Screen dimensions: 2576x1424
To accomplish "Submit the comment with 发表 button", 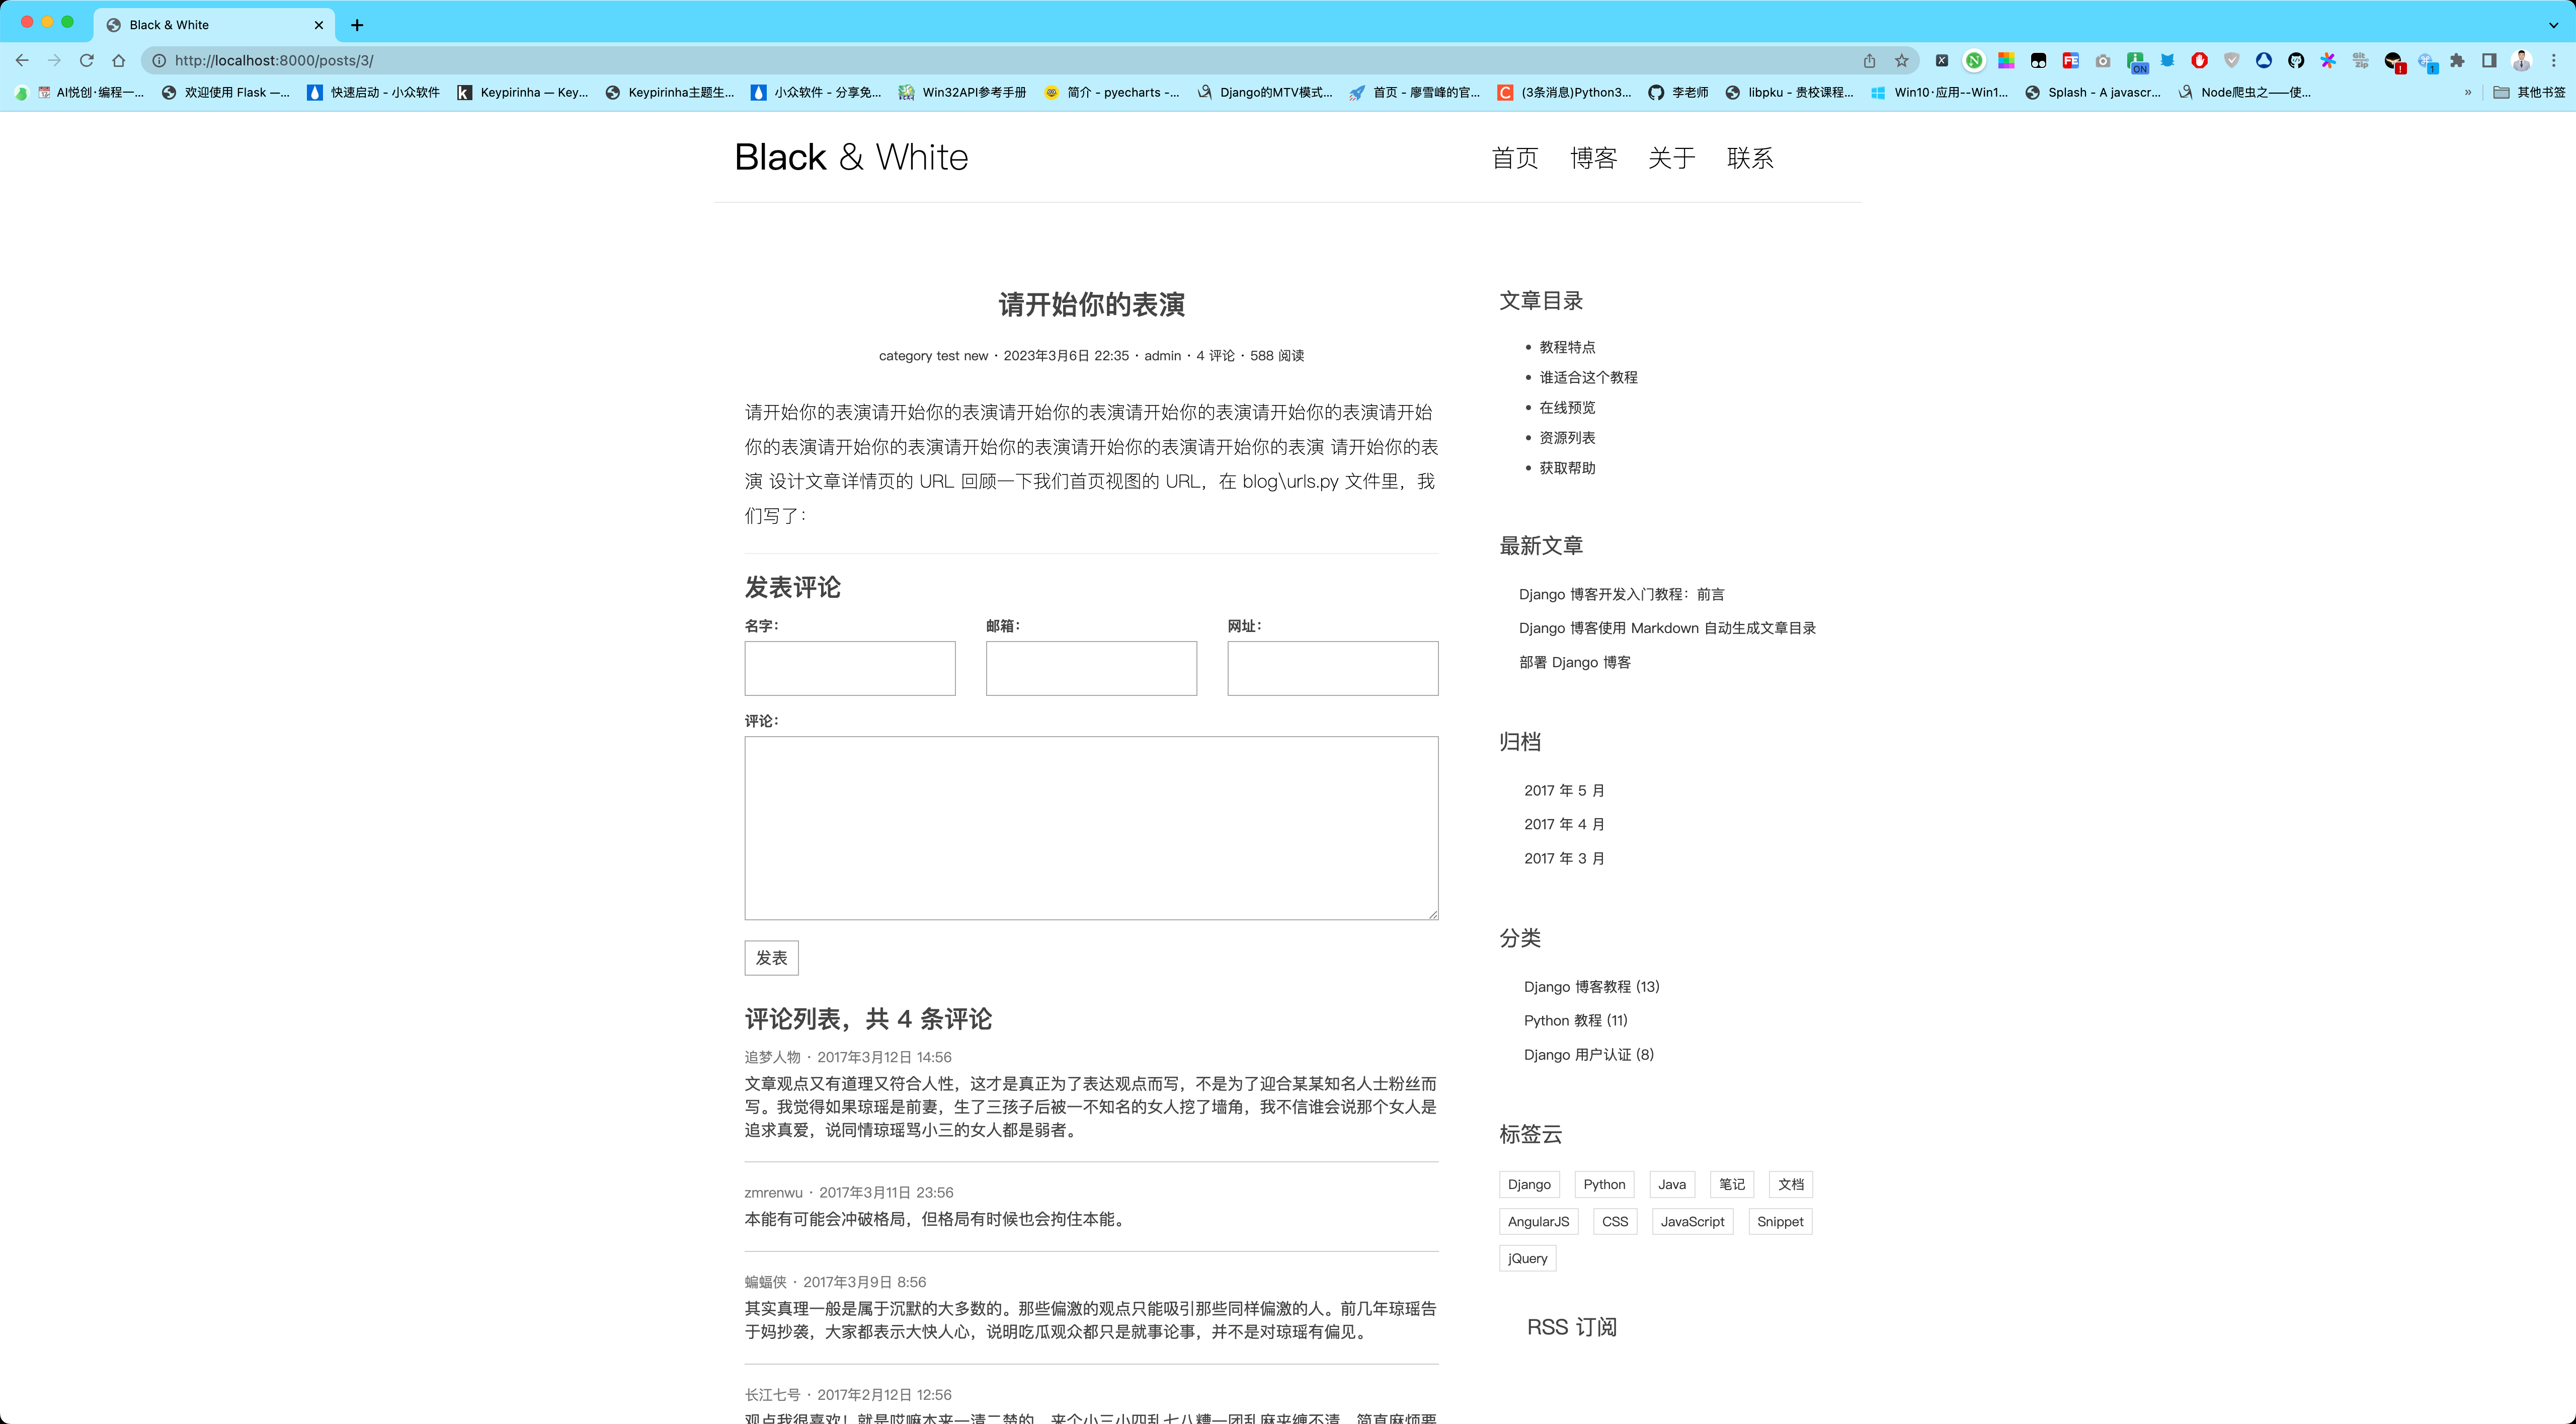I will tap(771, 958).
